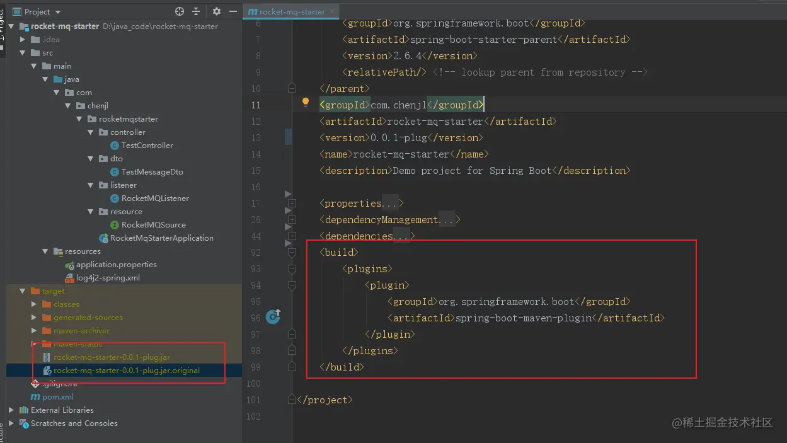
Task: Close the rocket-mq-starter editor tab
Action: point(332,11)
